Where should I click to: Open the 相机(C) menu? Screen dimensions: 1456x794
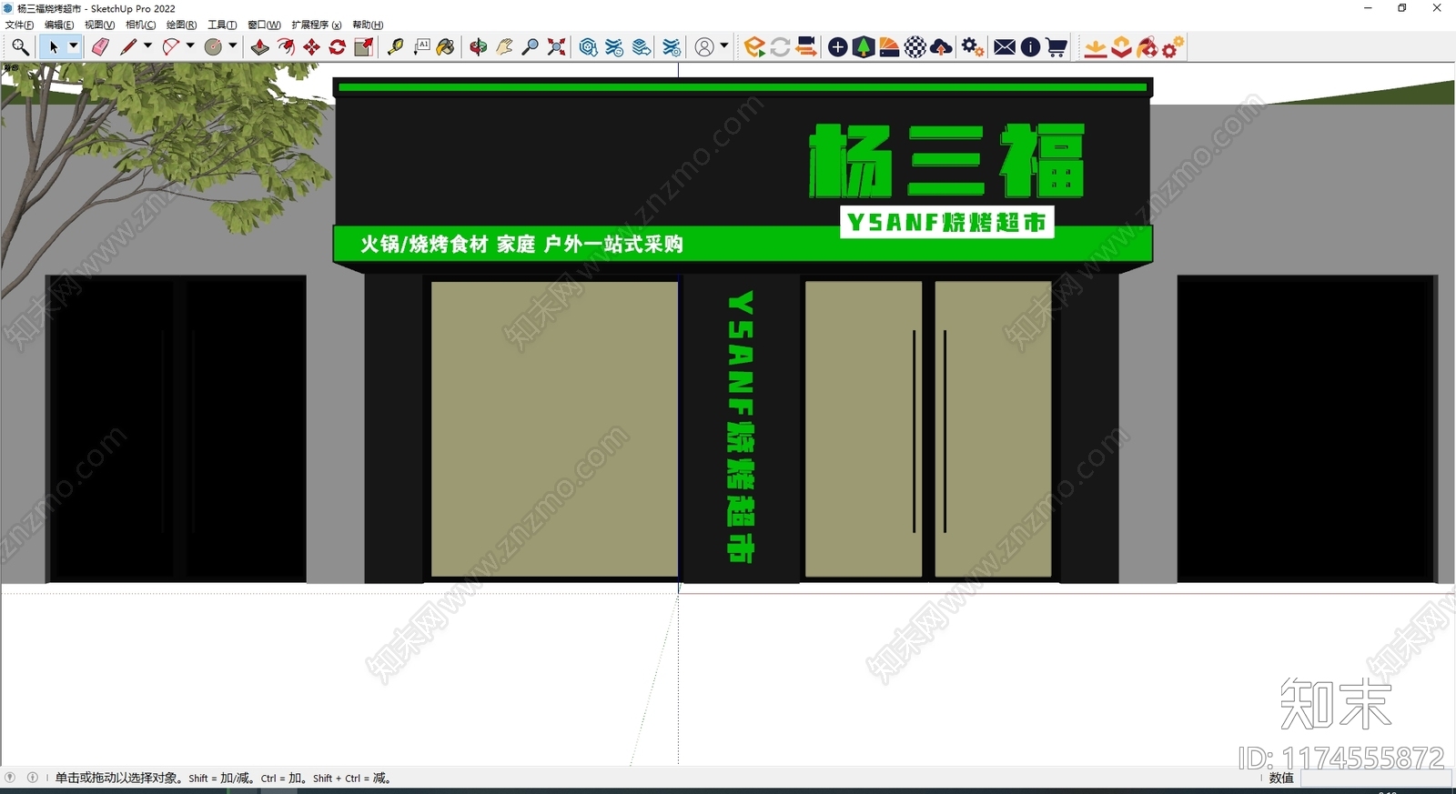140,25
